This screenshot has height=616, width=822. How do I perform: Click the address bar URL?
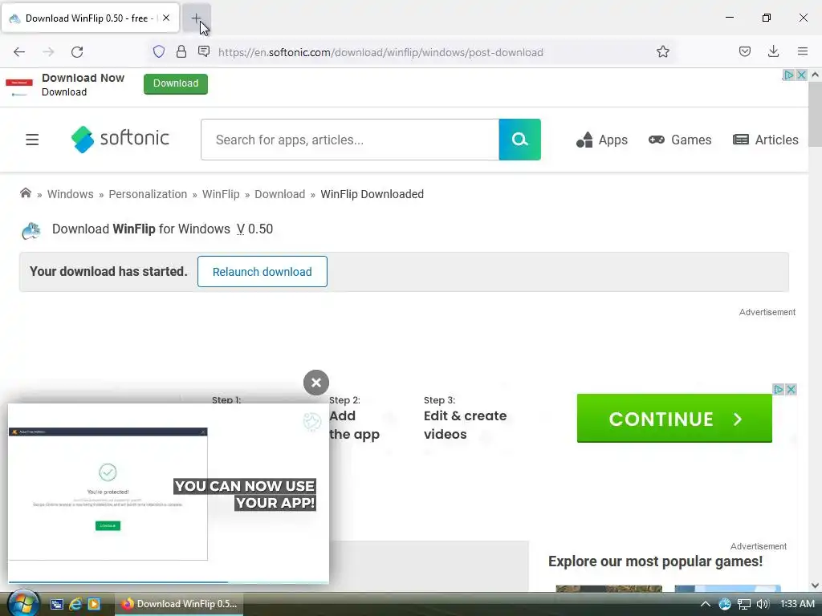tap(380, 52)
